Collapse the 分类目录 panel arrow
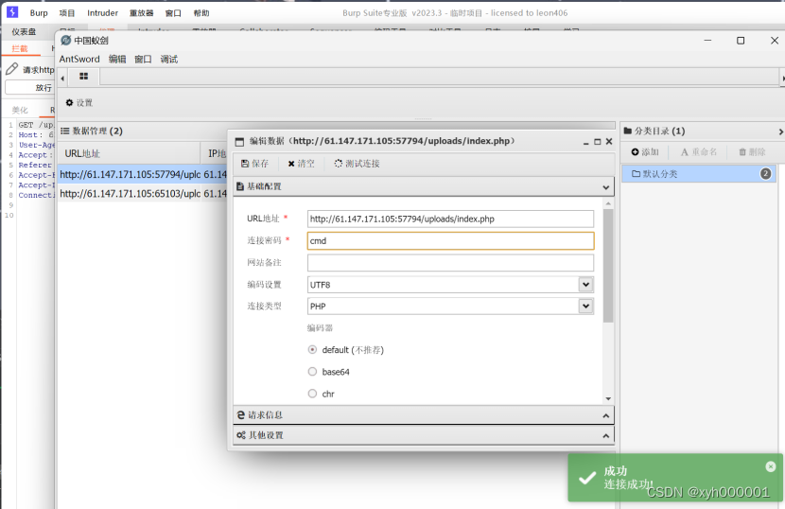 point(780,132)
